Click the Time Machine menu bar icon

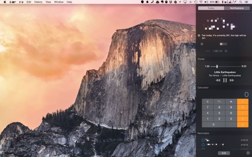point(195,2)
